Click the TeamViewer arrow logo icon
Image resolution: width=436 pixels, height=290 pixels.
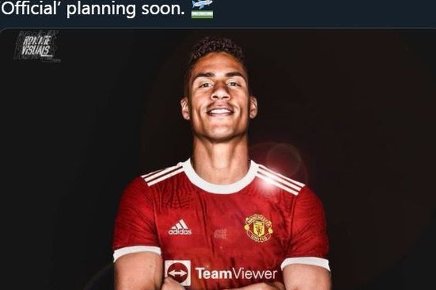(x=178, y=273)
